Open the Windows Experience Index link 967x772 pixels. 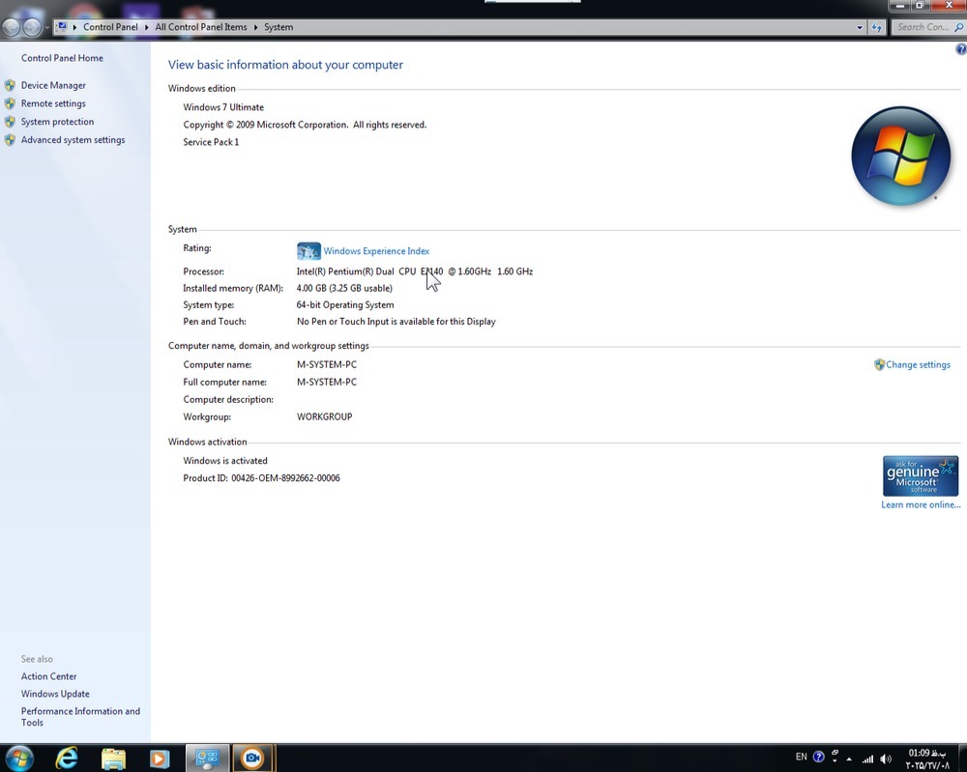click(376, 251)
